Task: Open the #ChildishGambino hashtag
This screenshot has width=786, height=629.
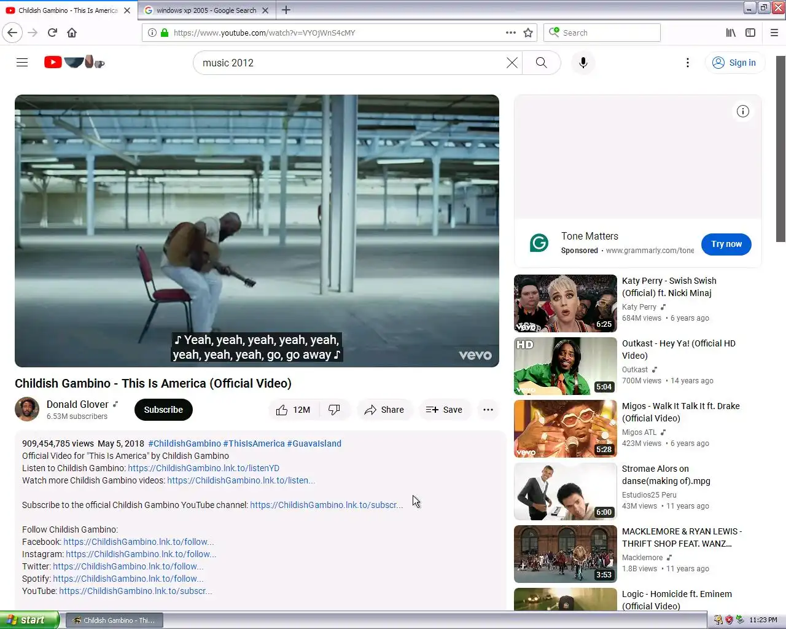Action: point(184,443)
